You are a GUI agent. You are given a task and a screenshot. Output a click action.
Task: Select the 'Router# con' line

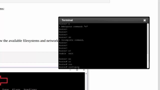click(x=65, y=64)
